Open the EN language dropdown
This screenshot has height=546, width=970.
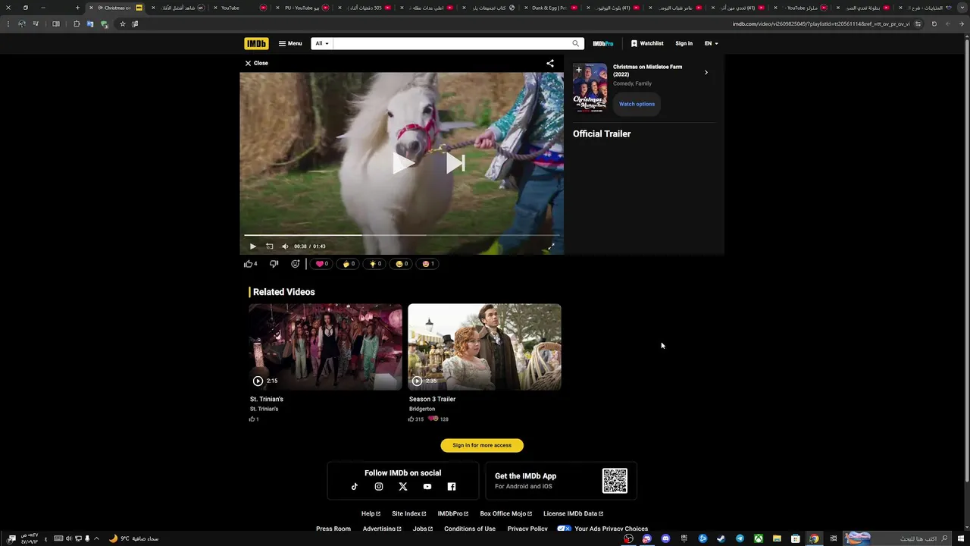711,43
